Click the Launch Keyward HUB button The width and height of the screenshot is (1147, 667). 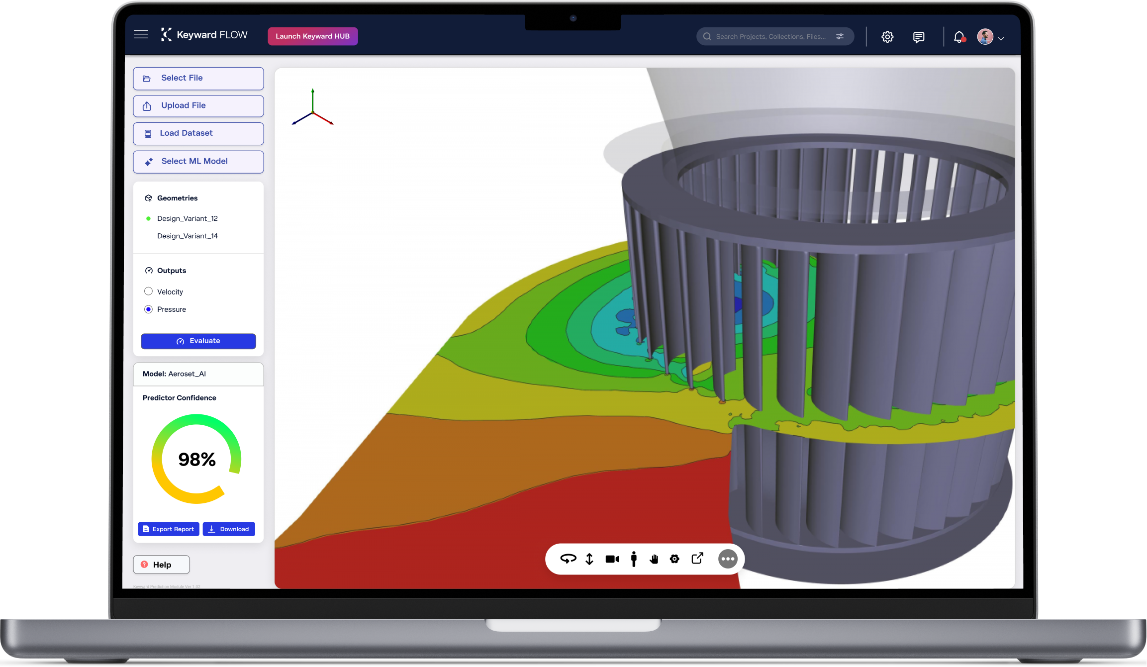(x=312, y=36)
